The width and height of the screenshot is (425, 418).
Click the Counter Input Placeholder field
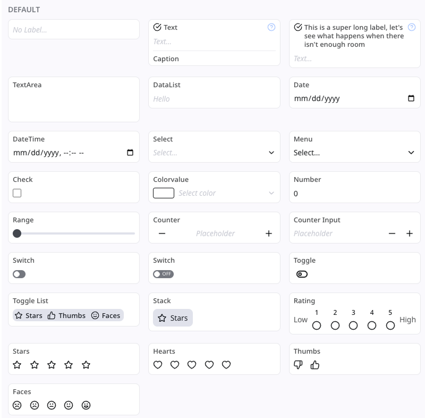tap(339, 233)
